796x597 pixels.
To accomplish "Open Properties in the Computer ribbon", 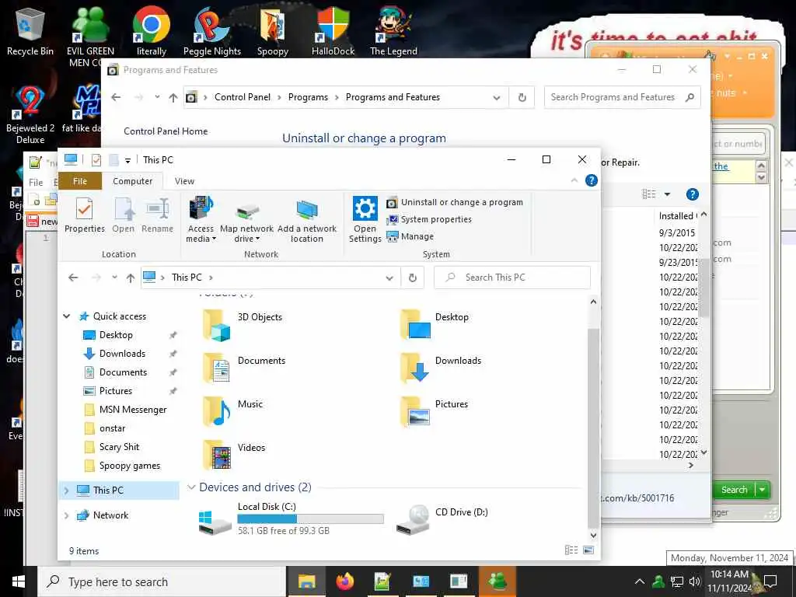I will click(x=84, y=215).
